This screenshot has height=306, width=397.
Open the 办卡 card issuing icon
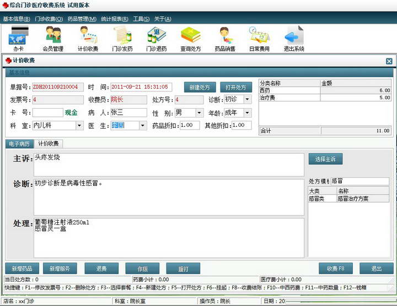19,38
